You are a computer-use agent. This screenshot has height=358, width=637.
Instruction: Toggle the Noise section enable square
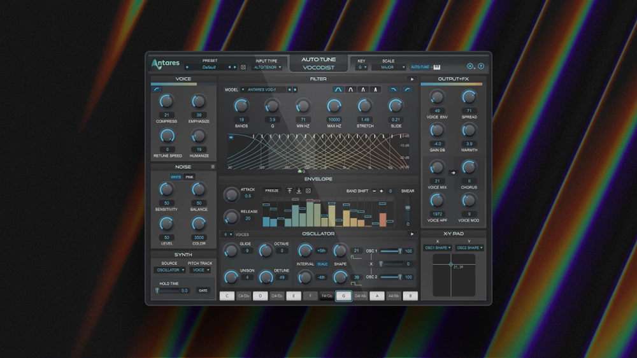point(213,167)
